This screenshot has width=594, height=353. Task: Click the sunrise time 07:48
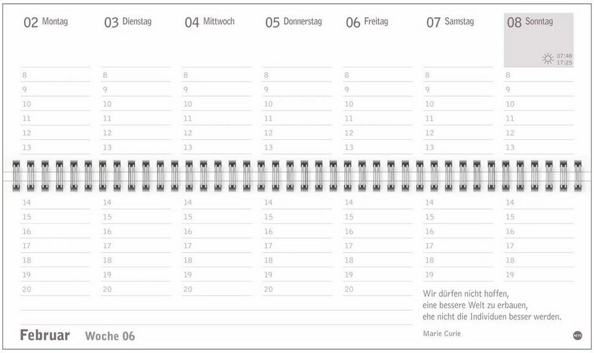pyautogui.click(x=565, y=56)
